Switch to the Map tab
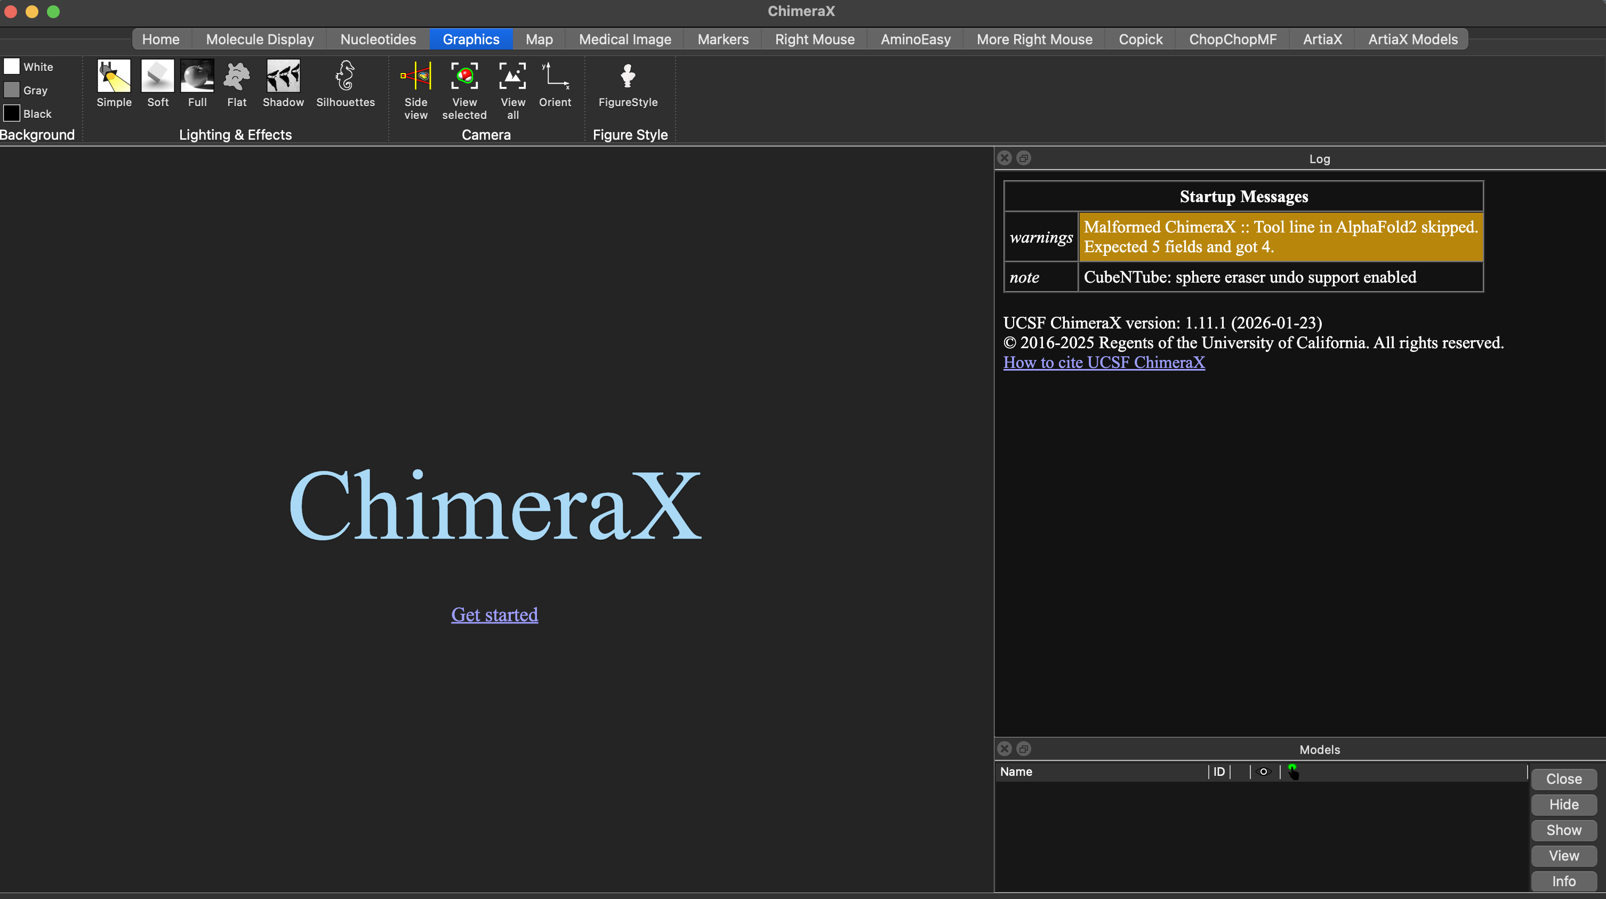Viewport: 1606px width, 899px height. (539, 39)
